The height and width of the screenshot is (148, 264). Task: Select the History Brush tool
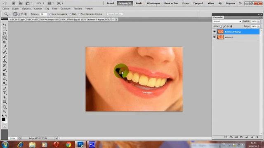coord(5,65)
